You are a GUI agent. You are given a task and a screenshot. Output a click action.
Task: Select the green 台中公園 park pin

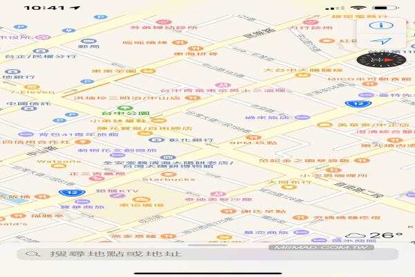coord(125,108)
